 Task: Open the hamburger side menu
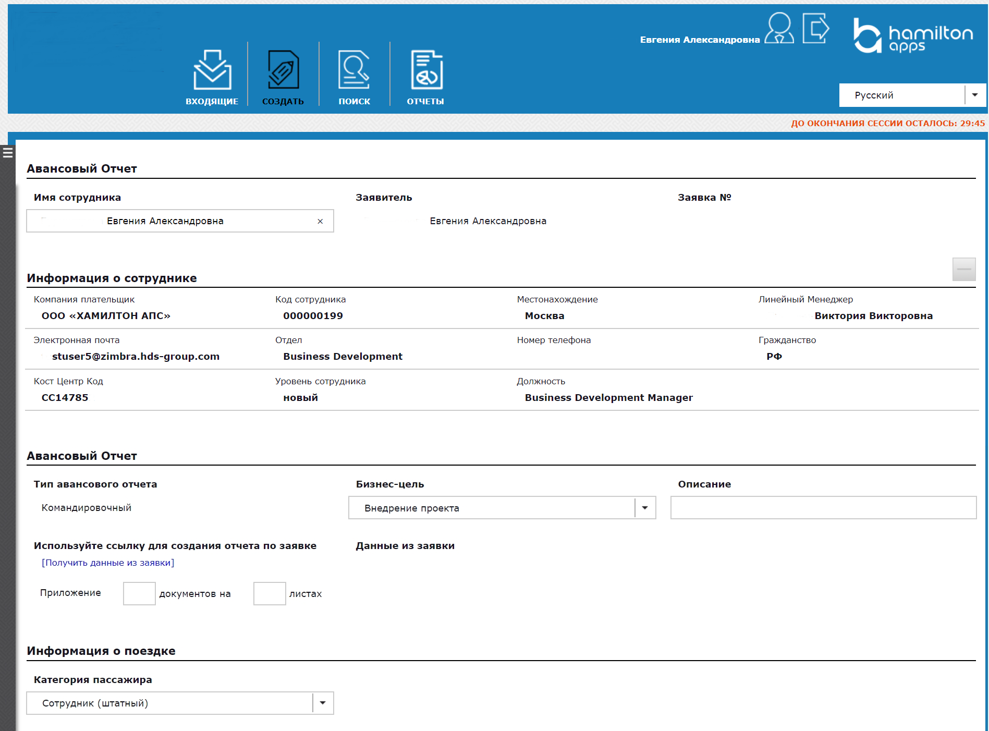pos(8,153)
